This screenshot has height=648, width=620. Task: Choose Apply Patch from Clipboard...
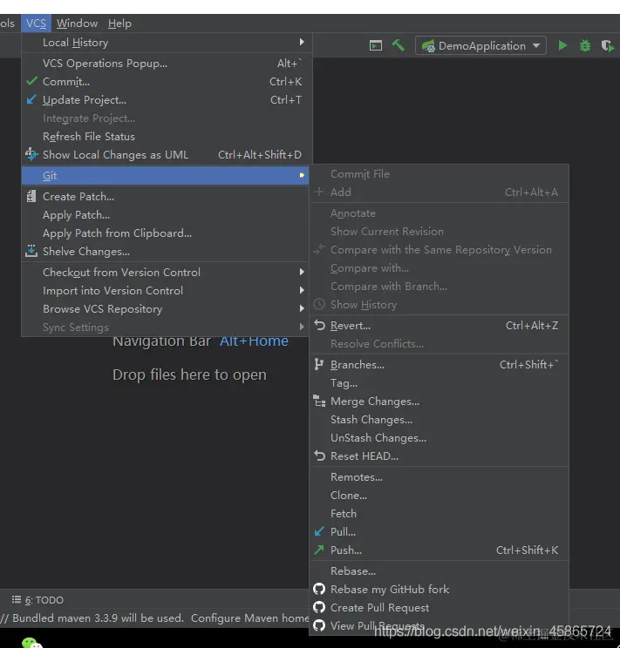coord(166,233)
